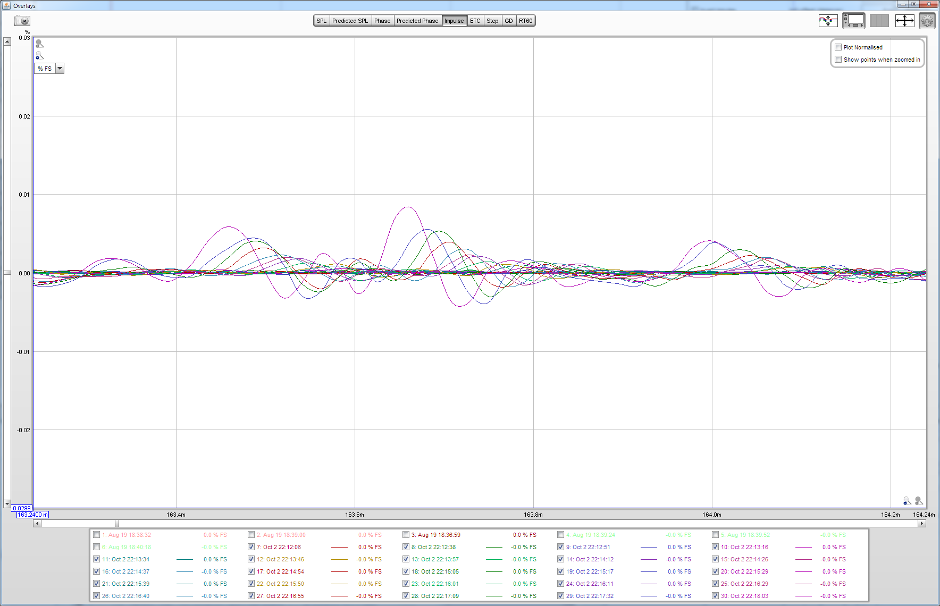940x606 pixels.
Task: Uncheck trace 19: Oct 2 22:15:17
Action: click(x=560, y=571)
